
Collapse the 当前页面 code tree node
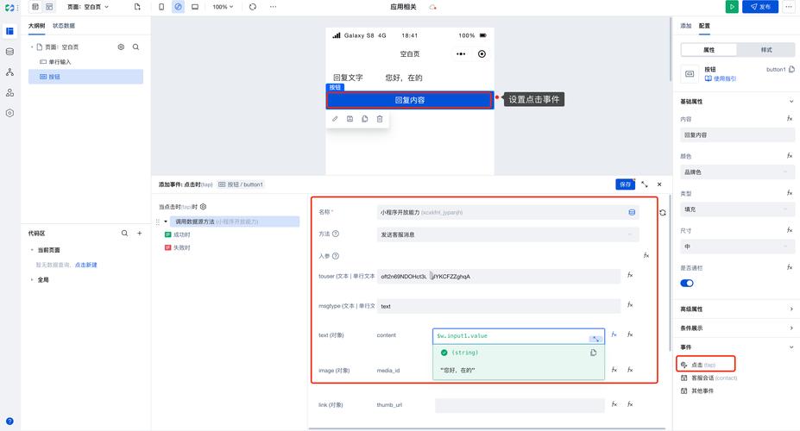pyautogui.click(x=32, y=250)
